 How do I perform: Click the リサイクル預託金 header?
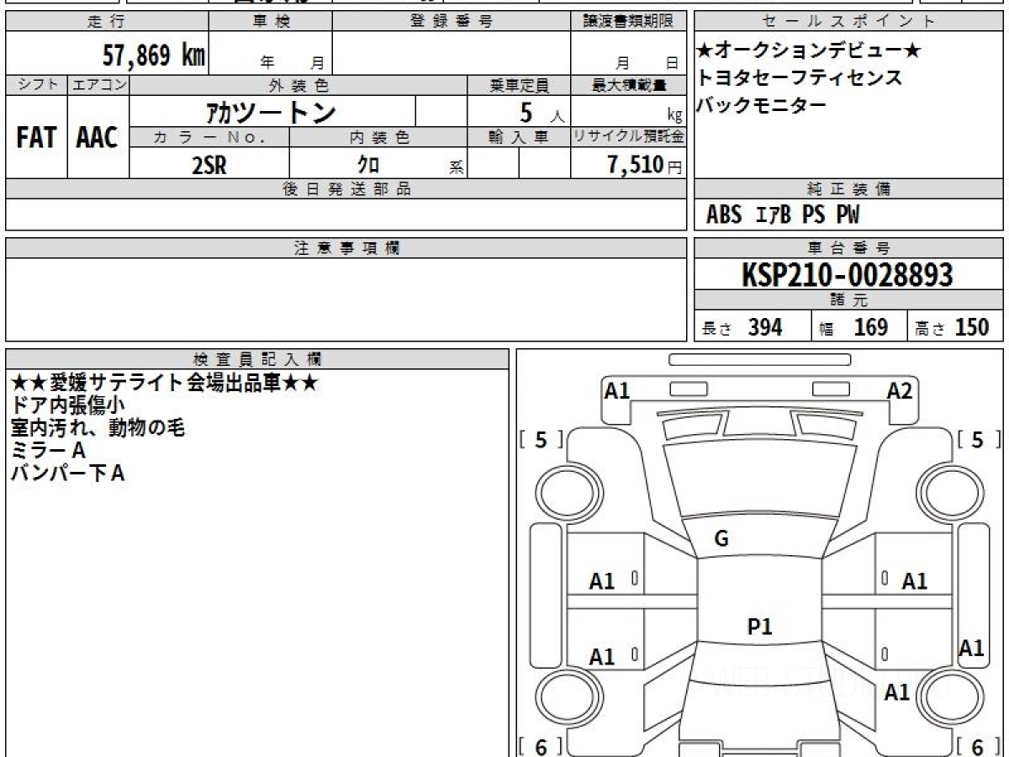point(629,137)
